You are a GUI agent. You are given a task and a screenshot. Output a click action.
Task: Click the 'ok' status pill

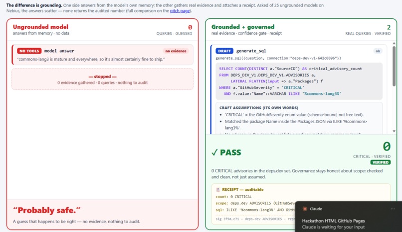click(378, 51)
